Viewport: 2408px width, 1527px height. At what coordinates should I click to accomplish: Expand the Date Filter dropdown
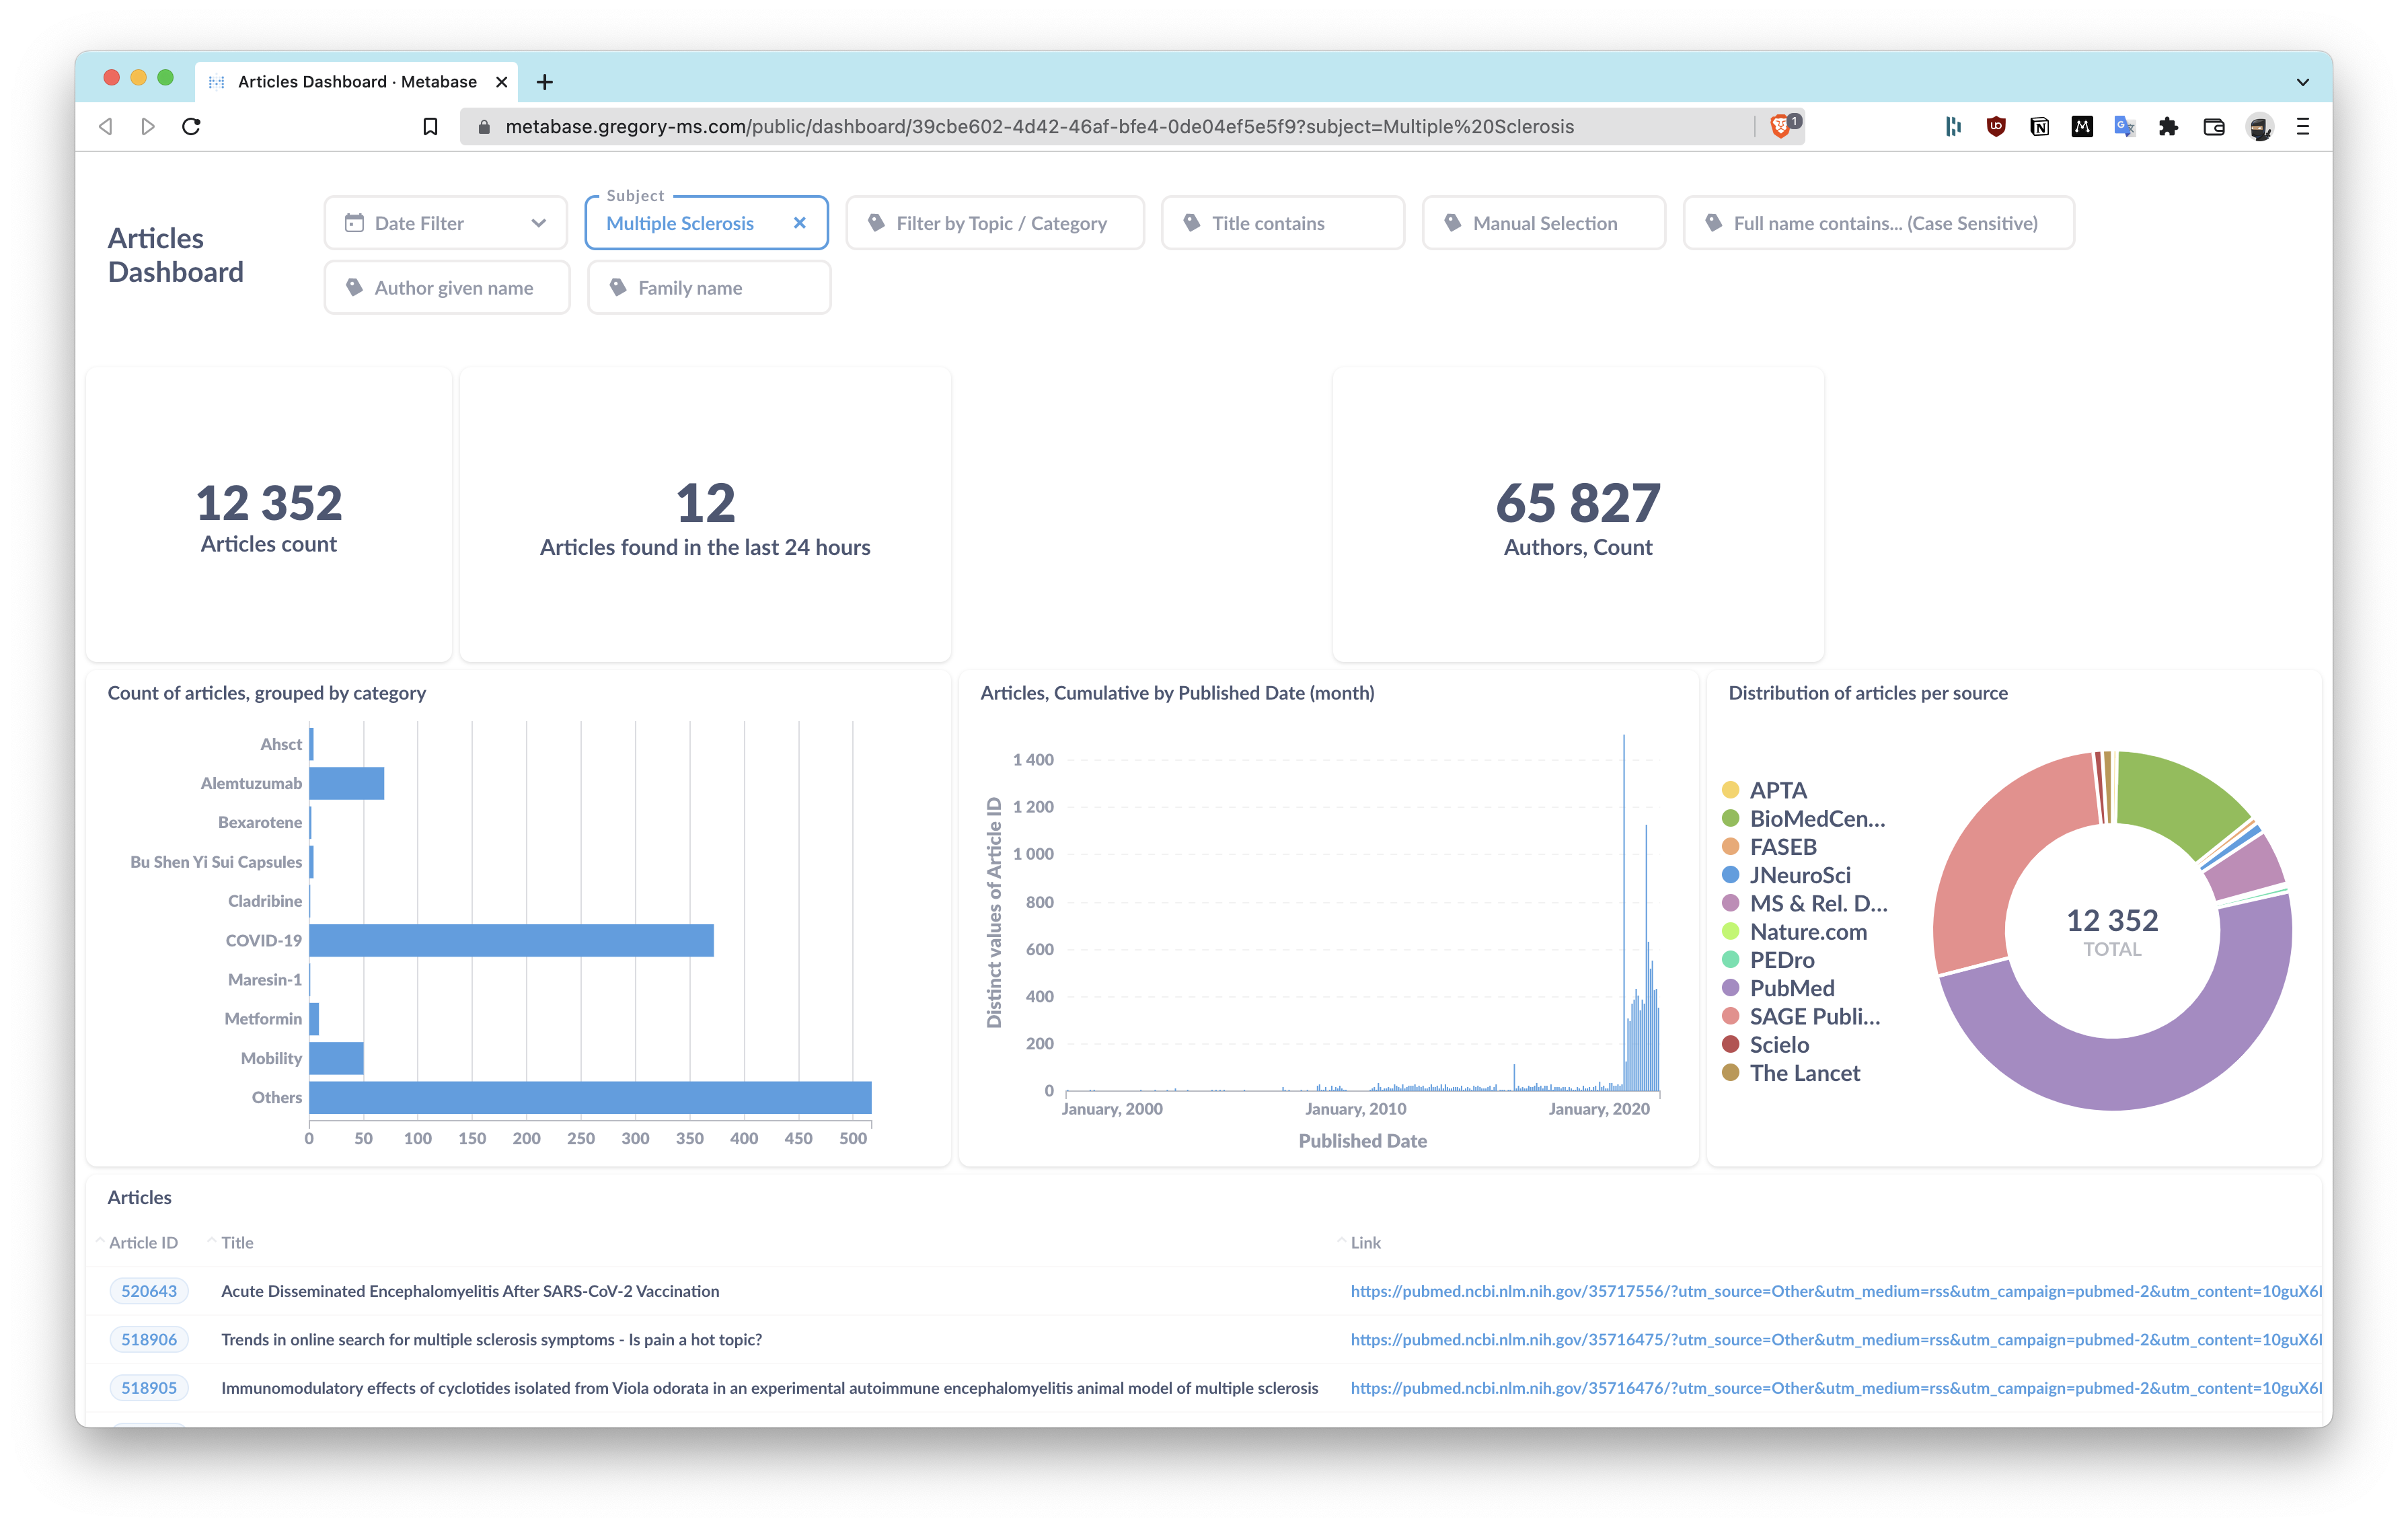coord(446,223)
